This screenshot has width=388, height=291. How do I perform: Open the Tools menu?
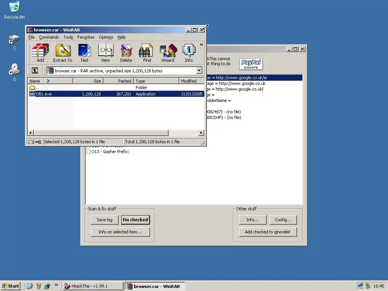coord(68,37)
